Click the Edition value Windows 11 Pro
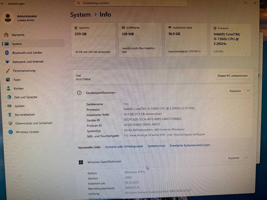 pyautogui.click(x=135, y=172)
